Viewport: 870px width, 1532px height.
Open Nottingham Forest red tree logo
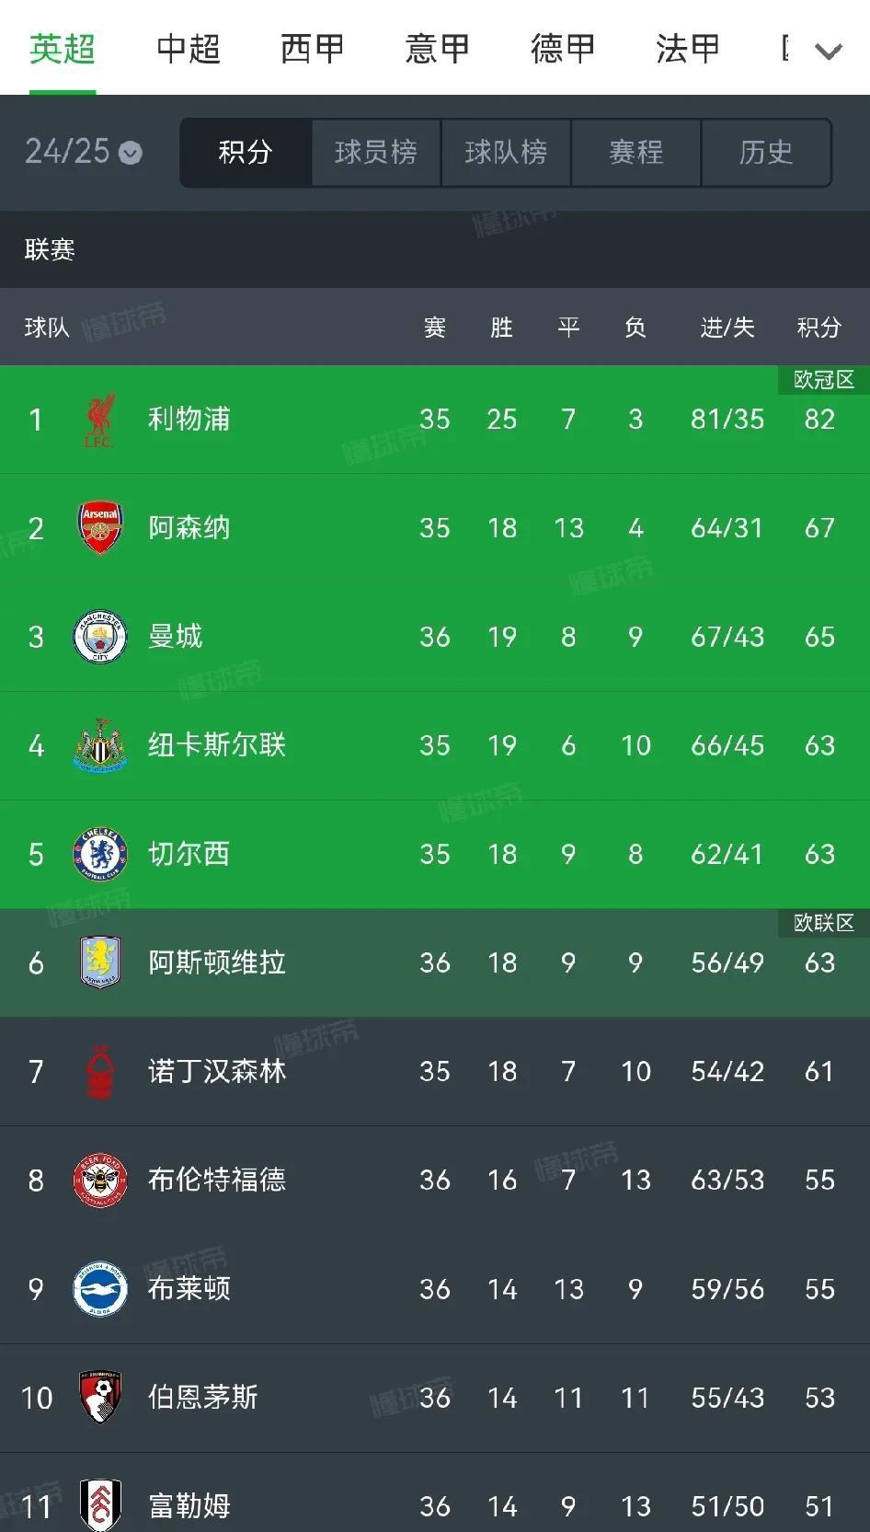100,1071
